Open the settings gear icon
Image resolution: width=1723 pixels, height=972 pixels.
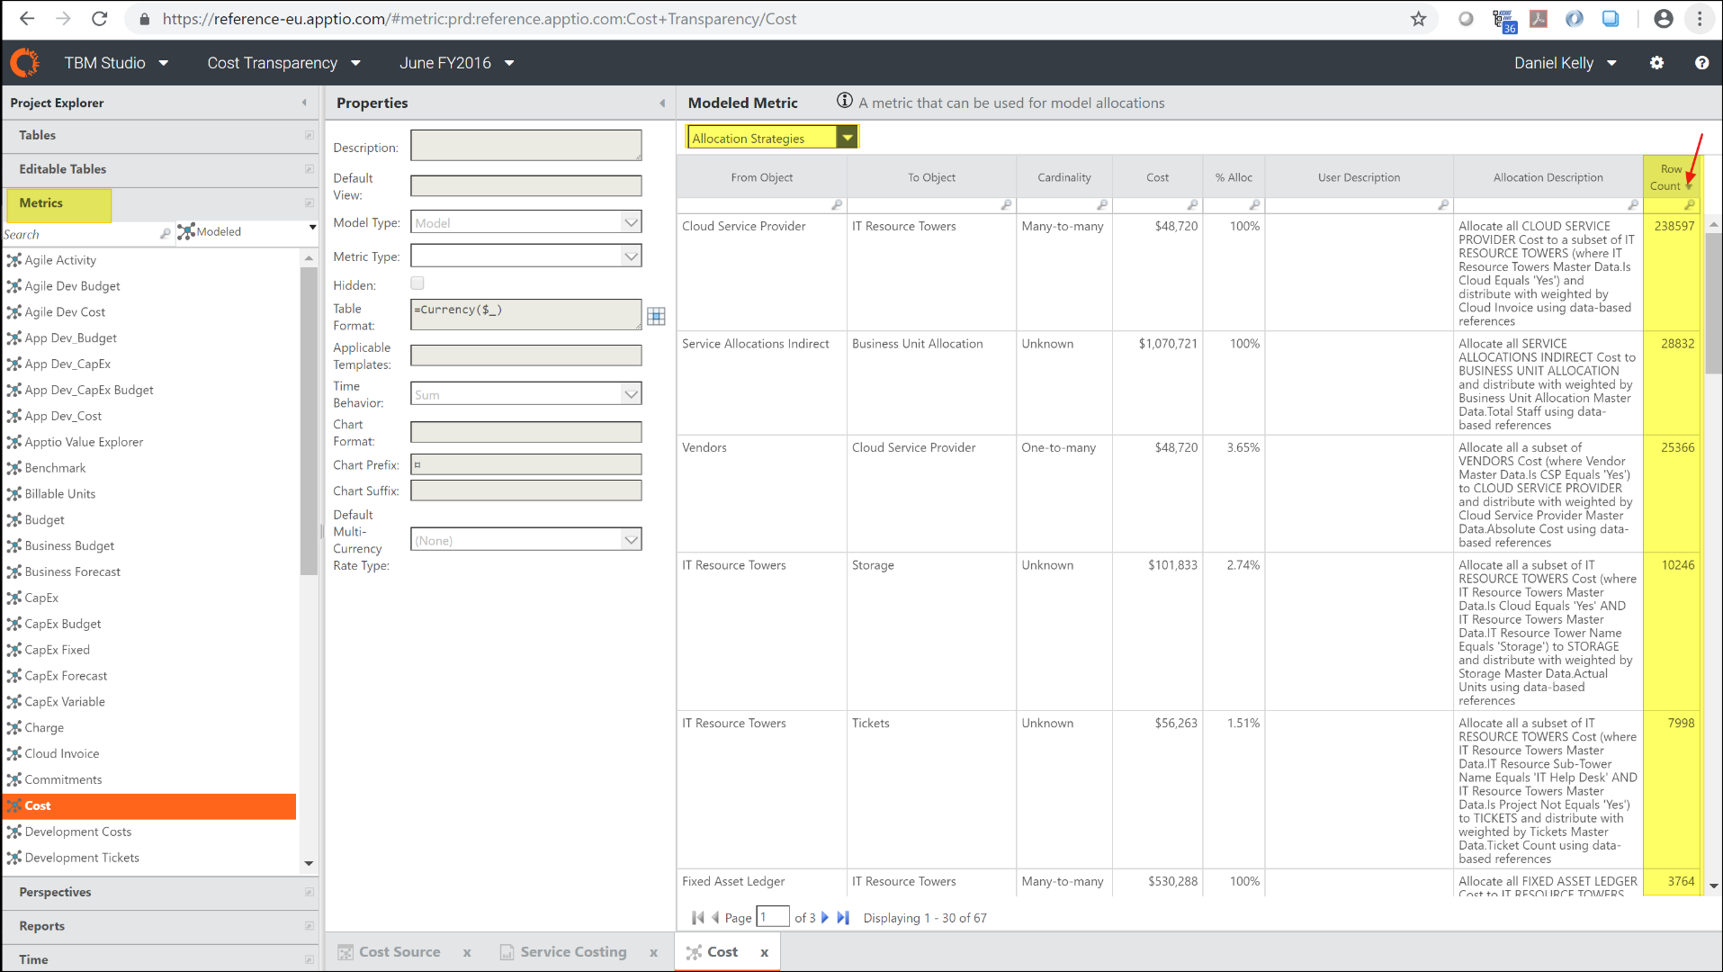[1656, 63]
